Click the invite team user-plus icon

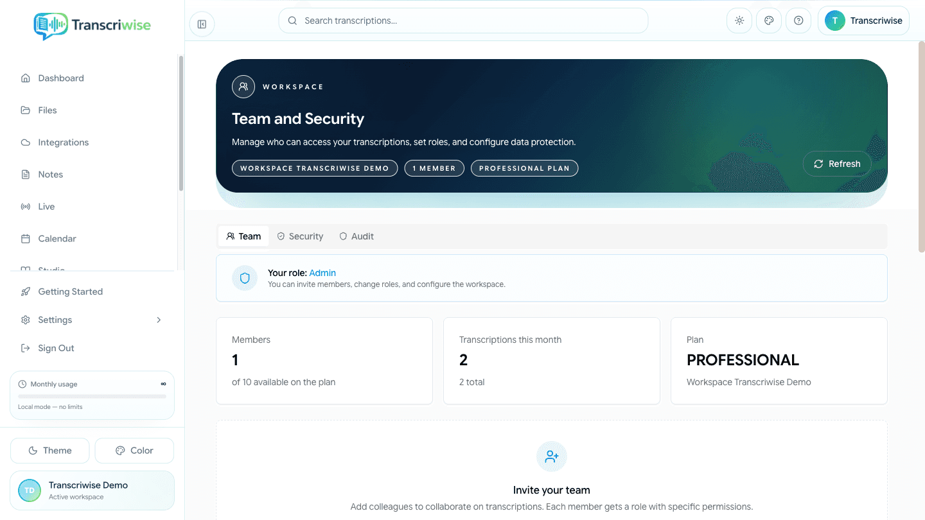[x=552, y=456]
